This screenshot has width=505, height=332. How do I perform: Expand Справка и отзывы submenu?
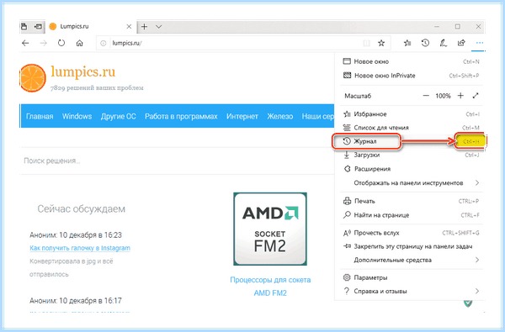point(411,291)
